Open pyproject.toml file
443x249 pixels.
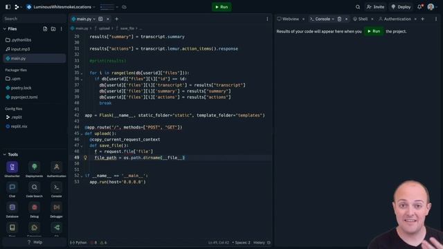coord(35,97)
